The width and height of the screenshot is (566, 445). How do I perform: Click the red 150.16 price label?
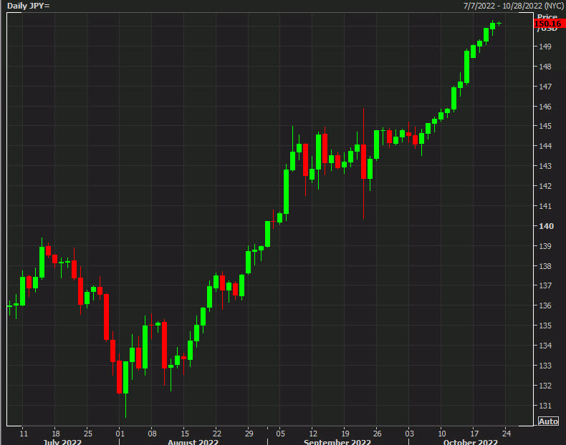pyautogui.click(x=550, y=24)
